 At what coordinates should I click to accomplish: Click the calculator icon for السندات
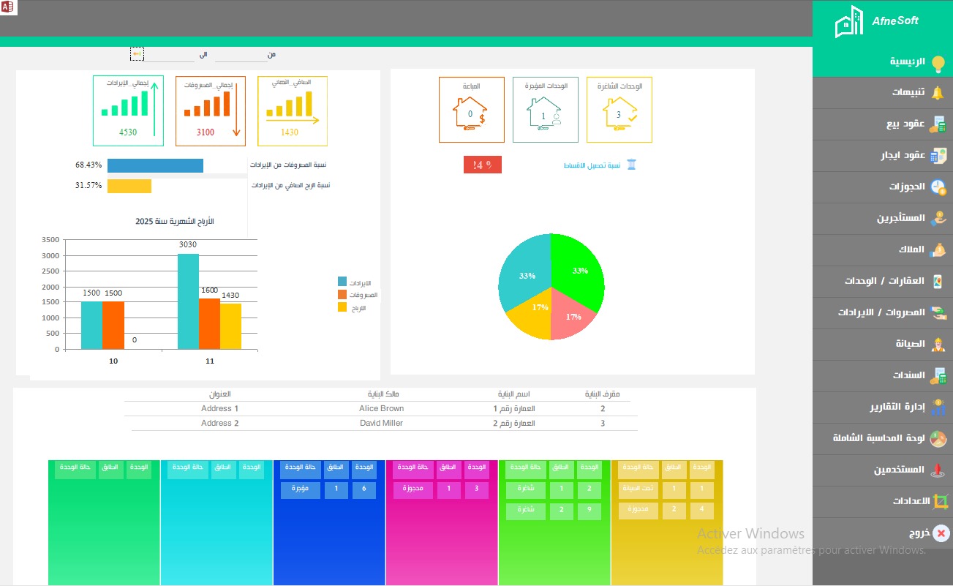click(x=938, y=375)
